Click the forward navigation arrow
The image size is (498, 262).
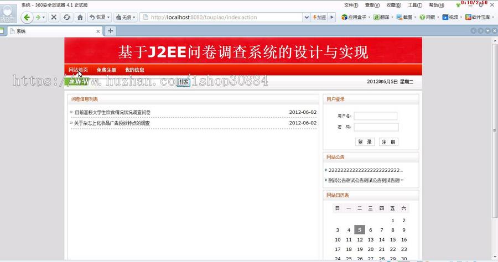point(38,17)
